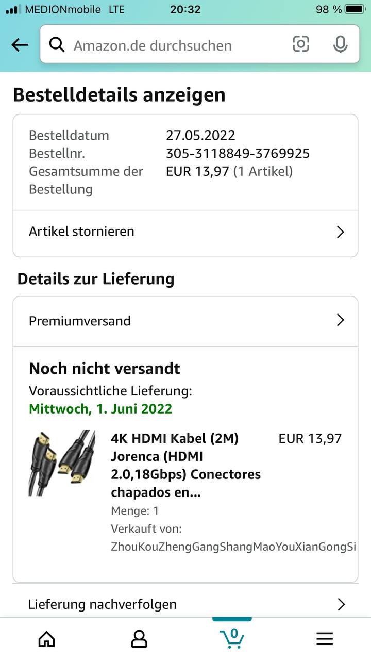Tap the battery indicator in status bar

[x=355, y=9]
